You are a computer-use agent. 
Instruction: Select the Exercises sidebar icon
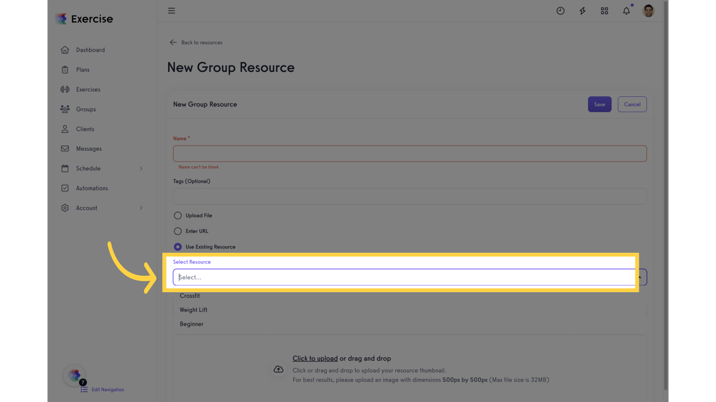88,89
